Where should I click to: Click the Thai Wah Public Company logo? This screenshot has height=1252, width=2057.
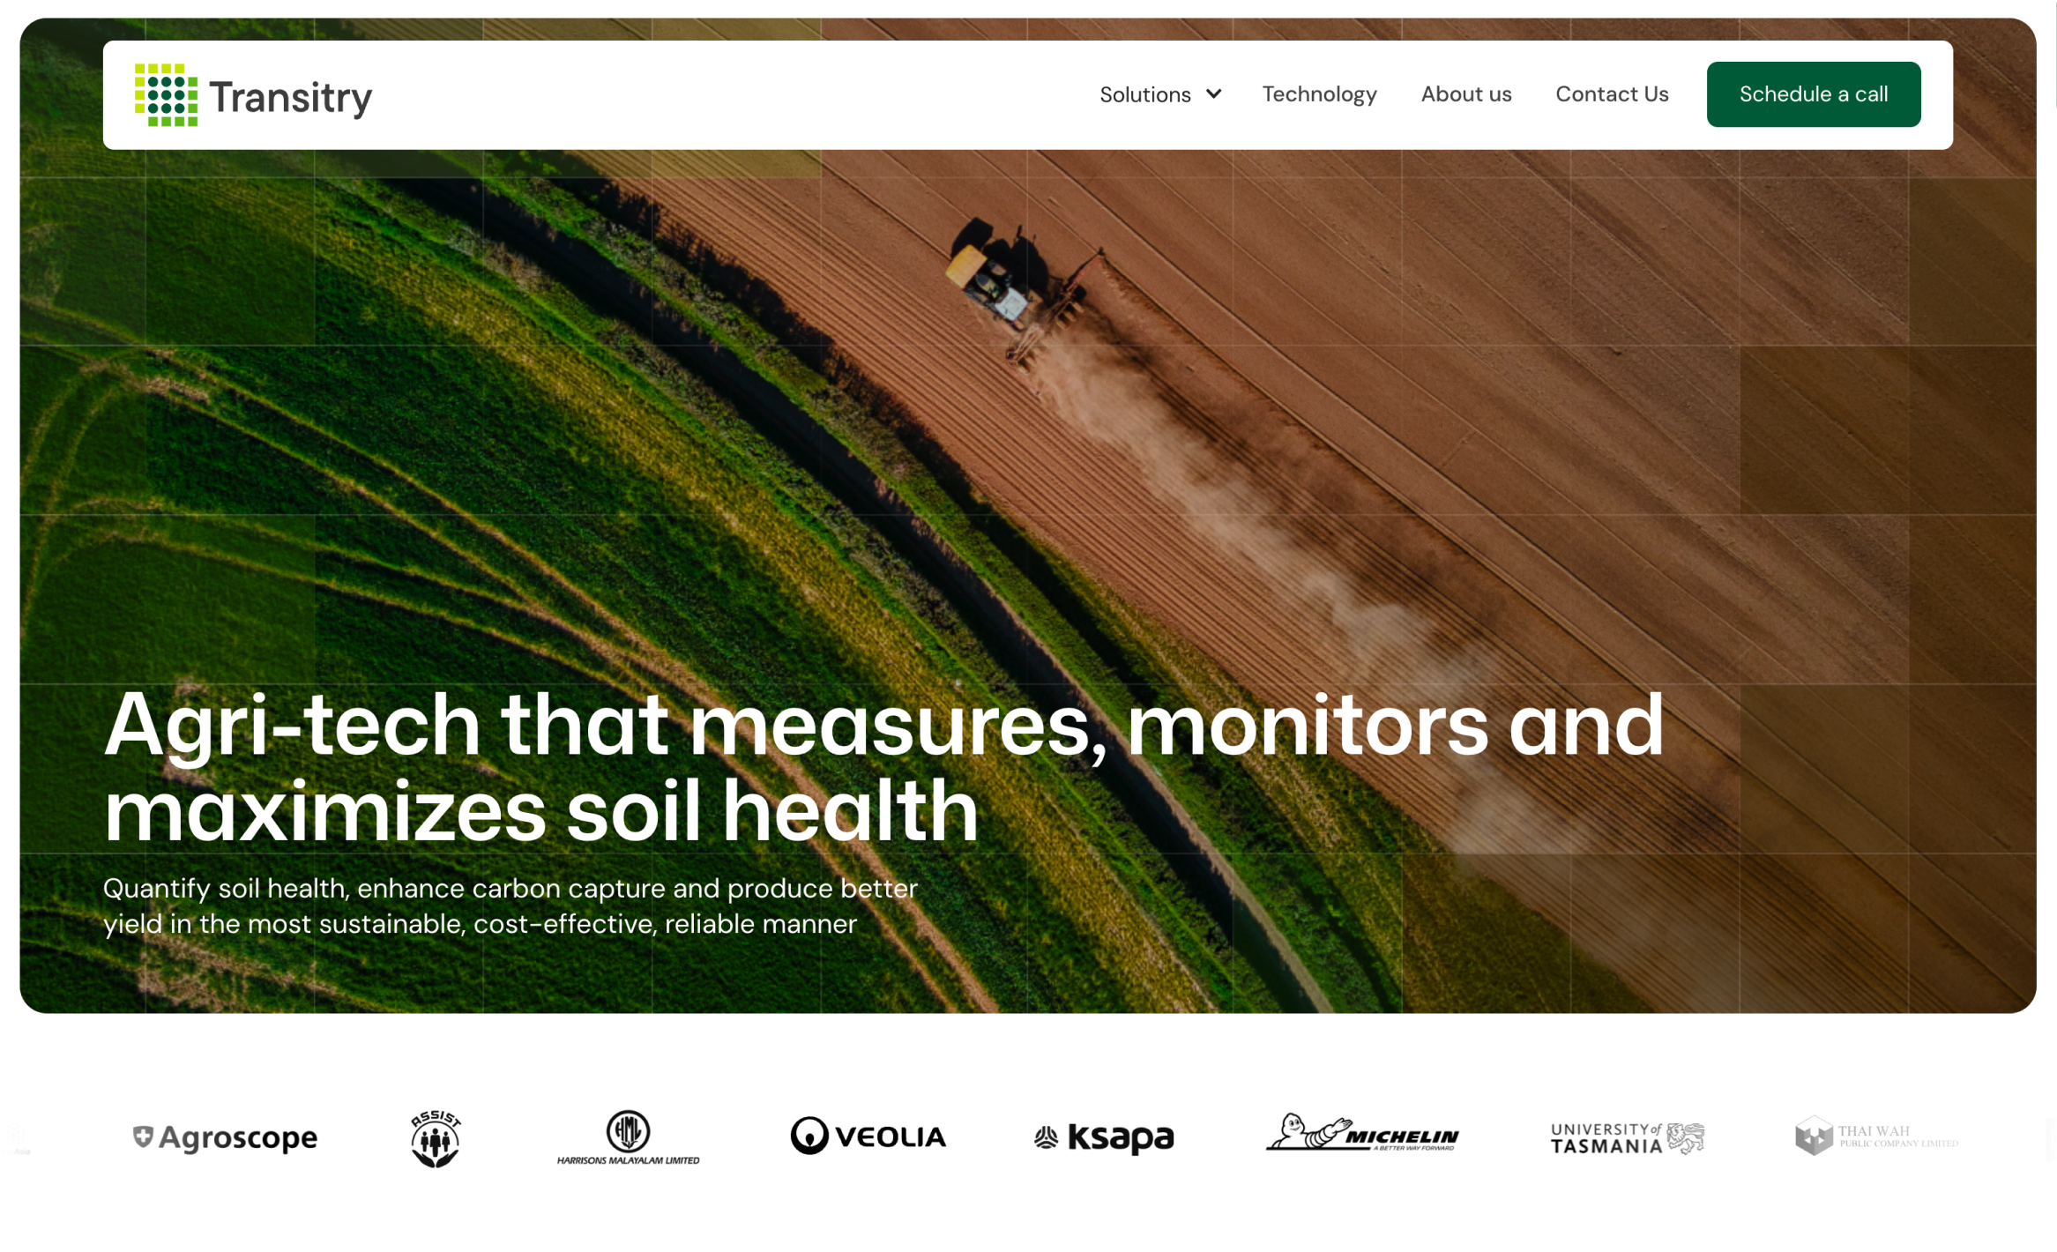click(1876, 1136)
